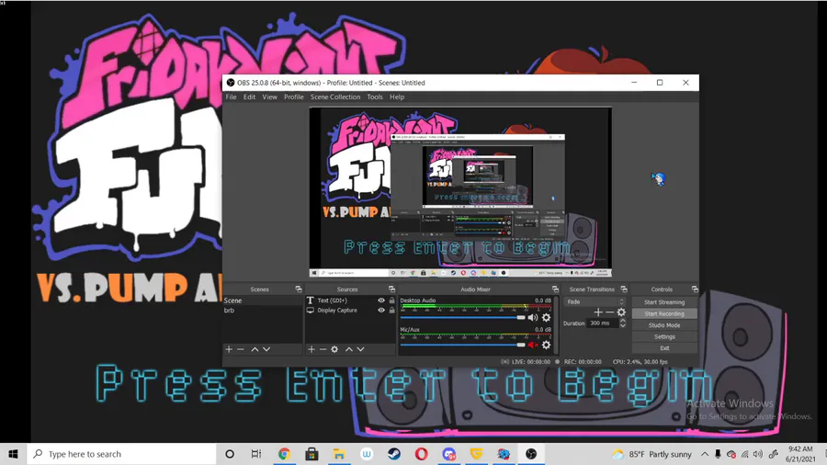The image size is (827, 465).
Task: Remove scene transition with minus icon
Action: coord(610,312)
